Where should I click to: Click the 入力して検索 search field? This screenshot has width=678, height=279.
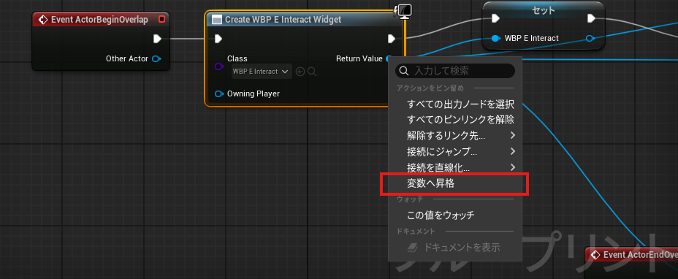tap(455, 71)
